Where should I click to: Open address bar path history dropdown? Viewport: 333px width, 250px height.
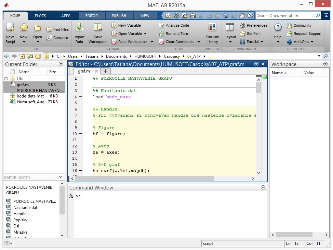point(319,56)
